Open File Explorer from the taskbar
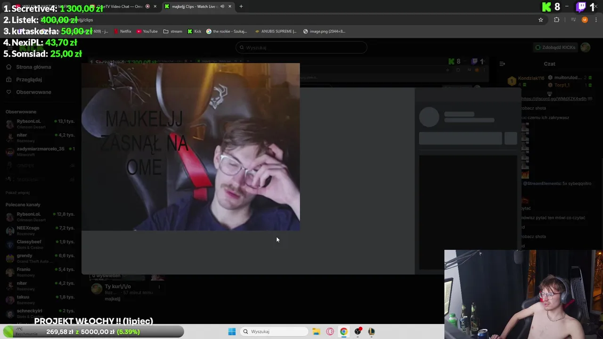Image resolution: width=603 pixels, height=339 pixels. [316, 331]
